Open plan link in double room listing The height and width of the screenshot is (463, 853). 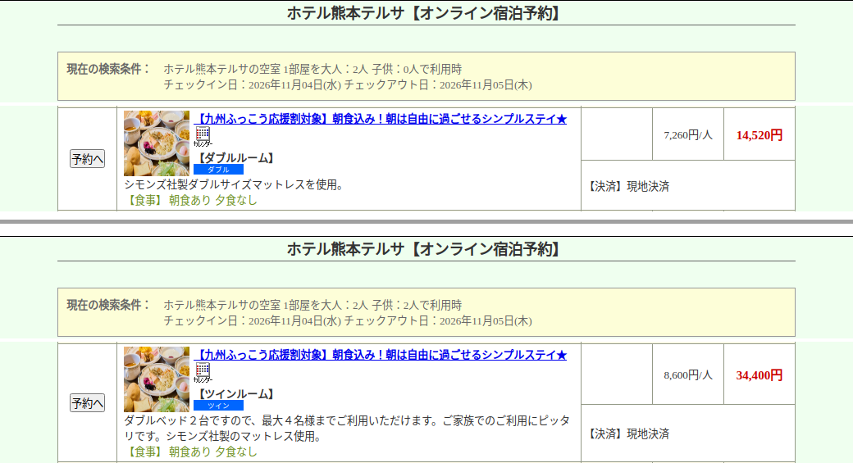pyautogui.click(x=381, y=119)
